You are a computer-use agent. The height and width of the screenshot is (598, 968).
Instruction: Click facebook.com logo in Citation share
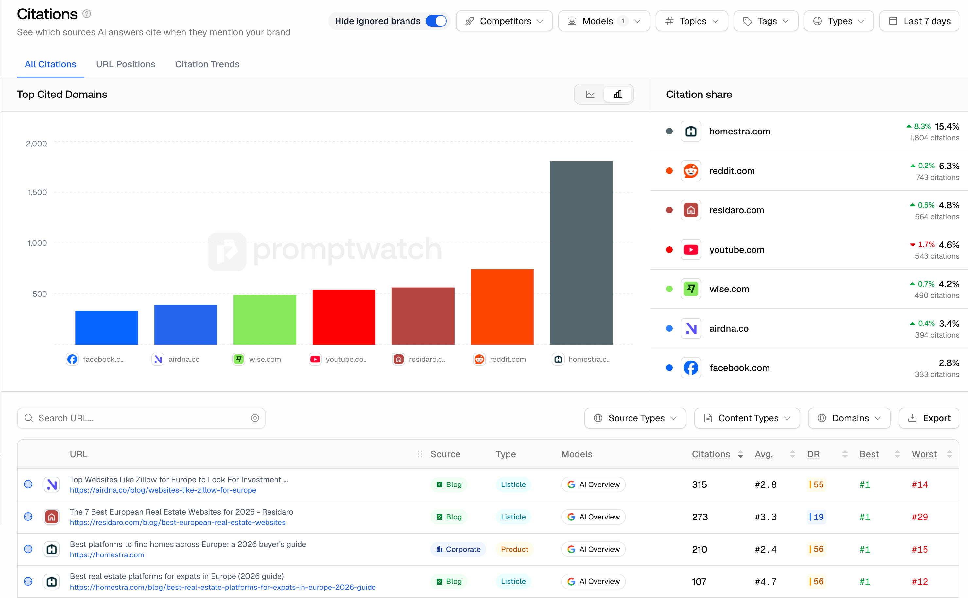(691, 367)
